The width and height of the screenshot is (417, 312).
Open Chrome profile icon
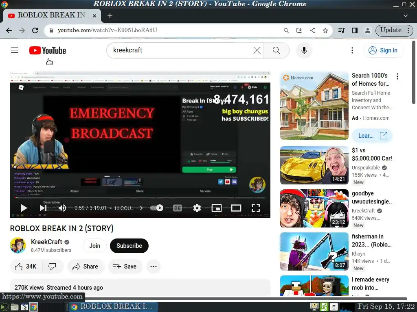368,30
